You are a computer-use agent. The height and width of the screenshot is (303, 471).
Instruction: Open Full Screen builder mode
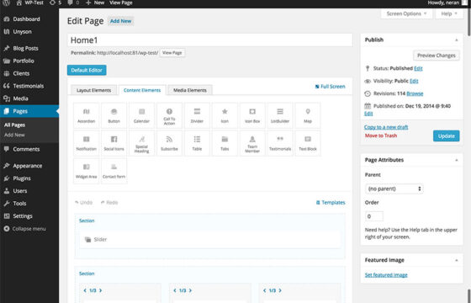(330, 87)
